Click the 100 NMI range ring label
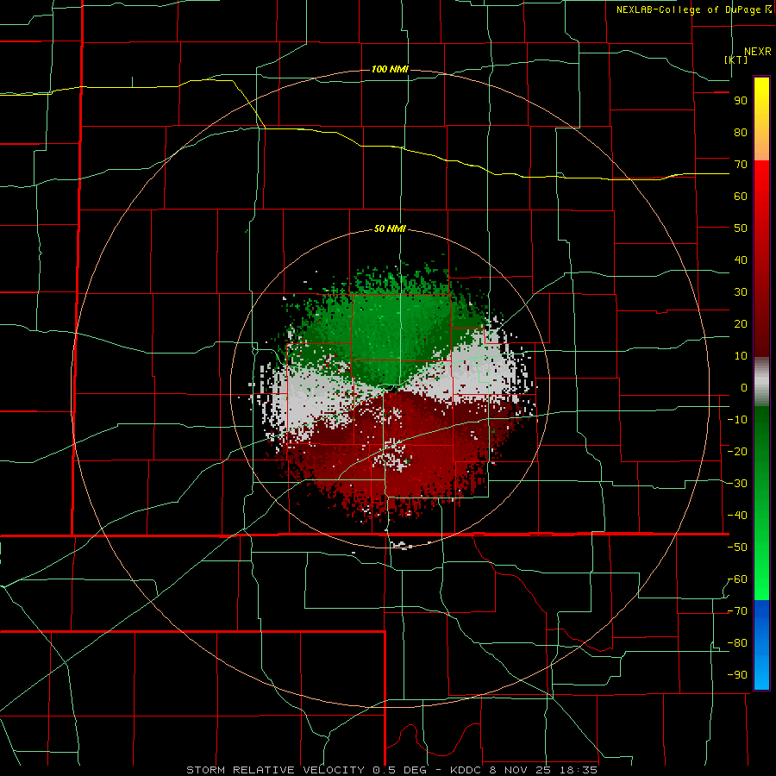This screenshot has width=776, height=776. (x=390, y=69)
